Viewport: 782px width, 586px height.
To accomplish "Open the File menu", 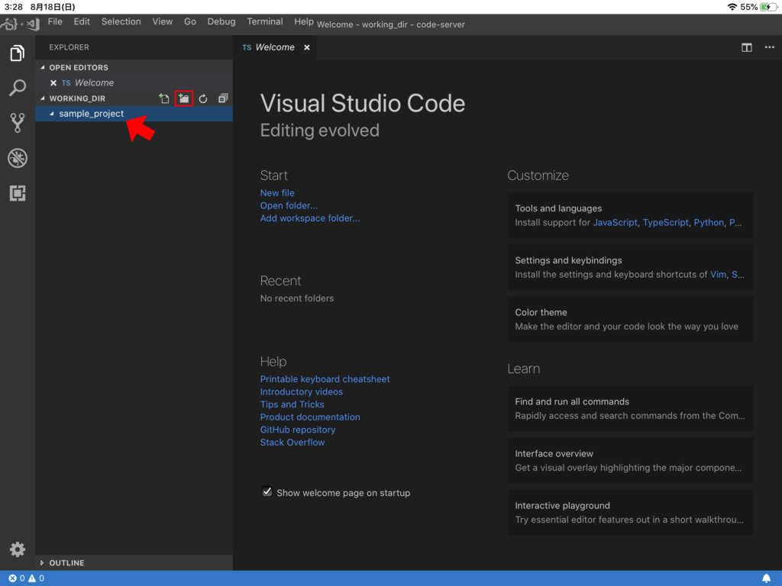I will [55, 22].
